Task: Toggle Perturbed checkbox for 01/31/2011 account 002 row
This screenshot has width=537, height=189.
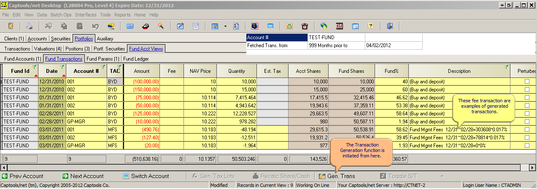Action: 527,106
